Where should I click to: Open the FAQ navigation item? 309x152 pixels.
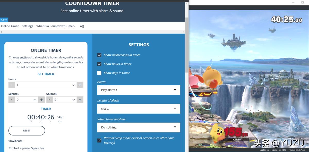click(x=81, y=26)
